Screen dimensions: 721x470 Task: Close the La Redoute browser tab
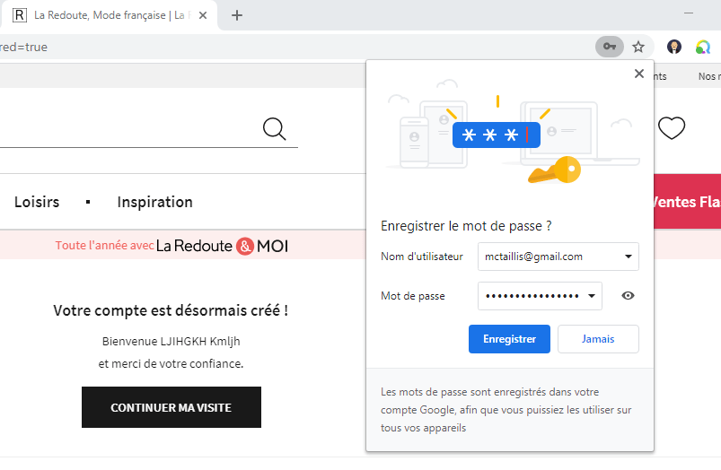[203, 15]
